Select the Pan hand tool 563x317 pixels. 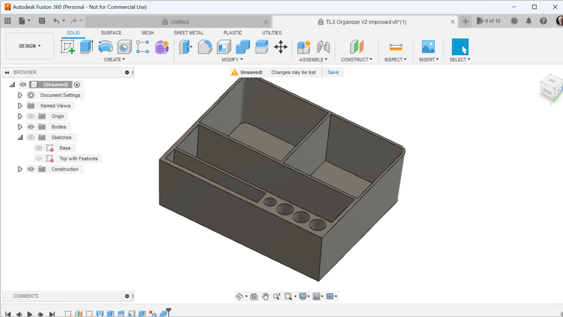click(265, 296)
